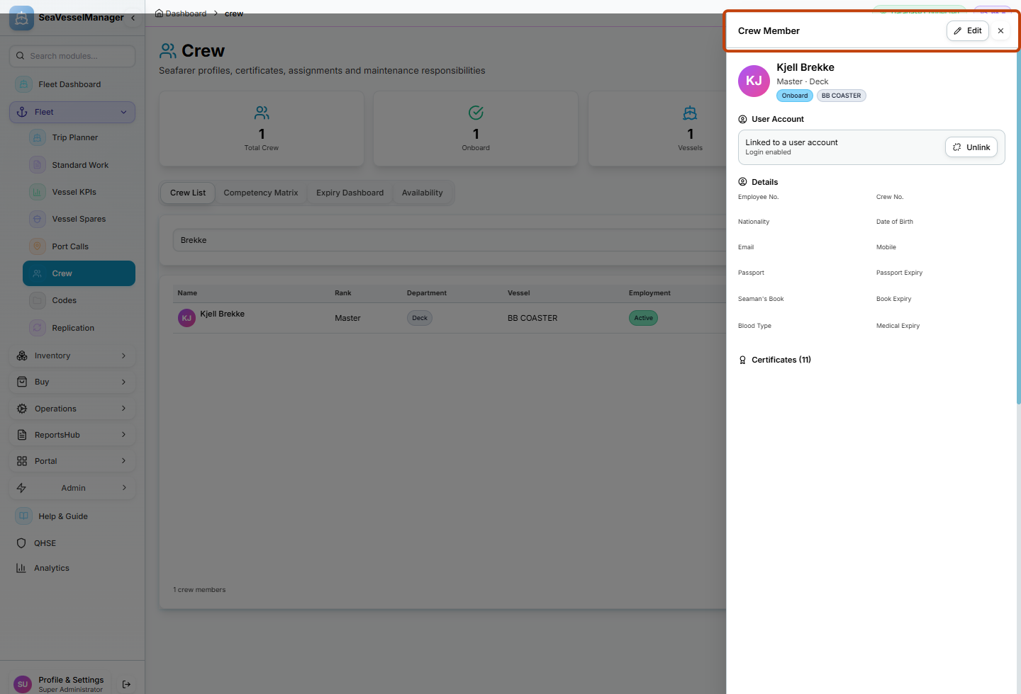The height and width of the screenshot is (694, 1021).
Task: Click the Portal grid icon
Action: [22, 461]
